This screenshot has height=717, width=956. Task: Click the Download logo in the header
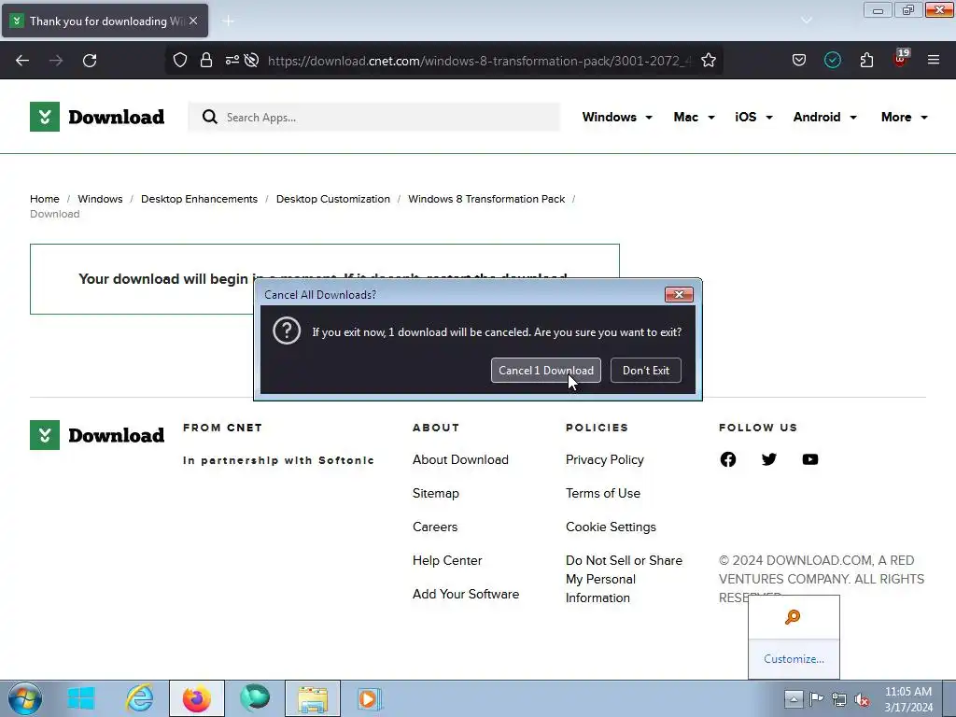pos(97,117)
